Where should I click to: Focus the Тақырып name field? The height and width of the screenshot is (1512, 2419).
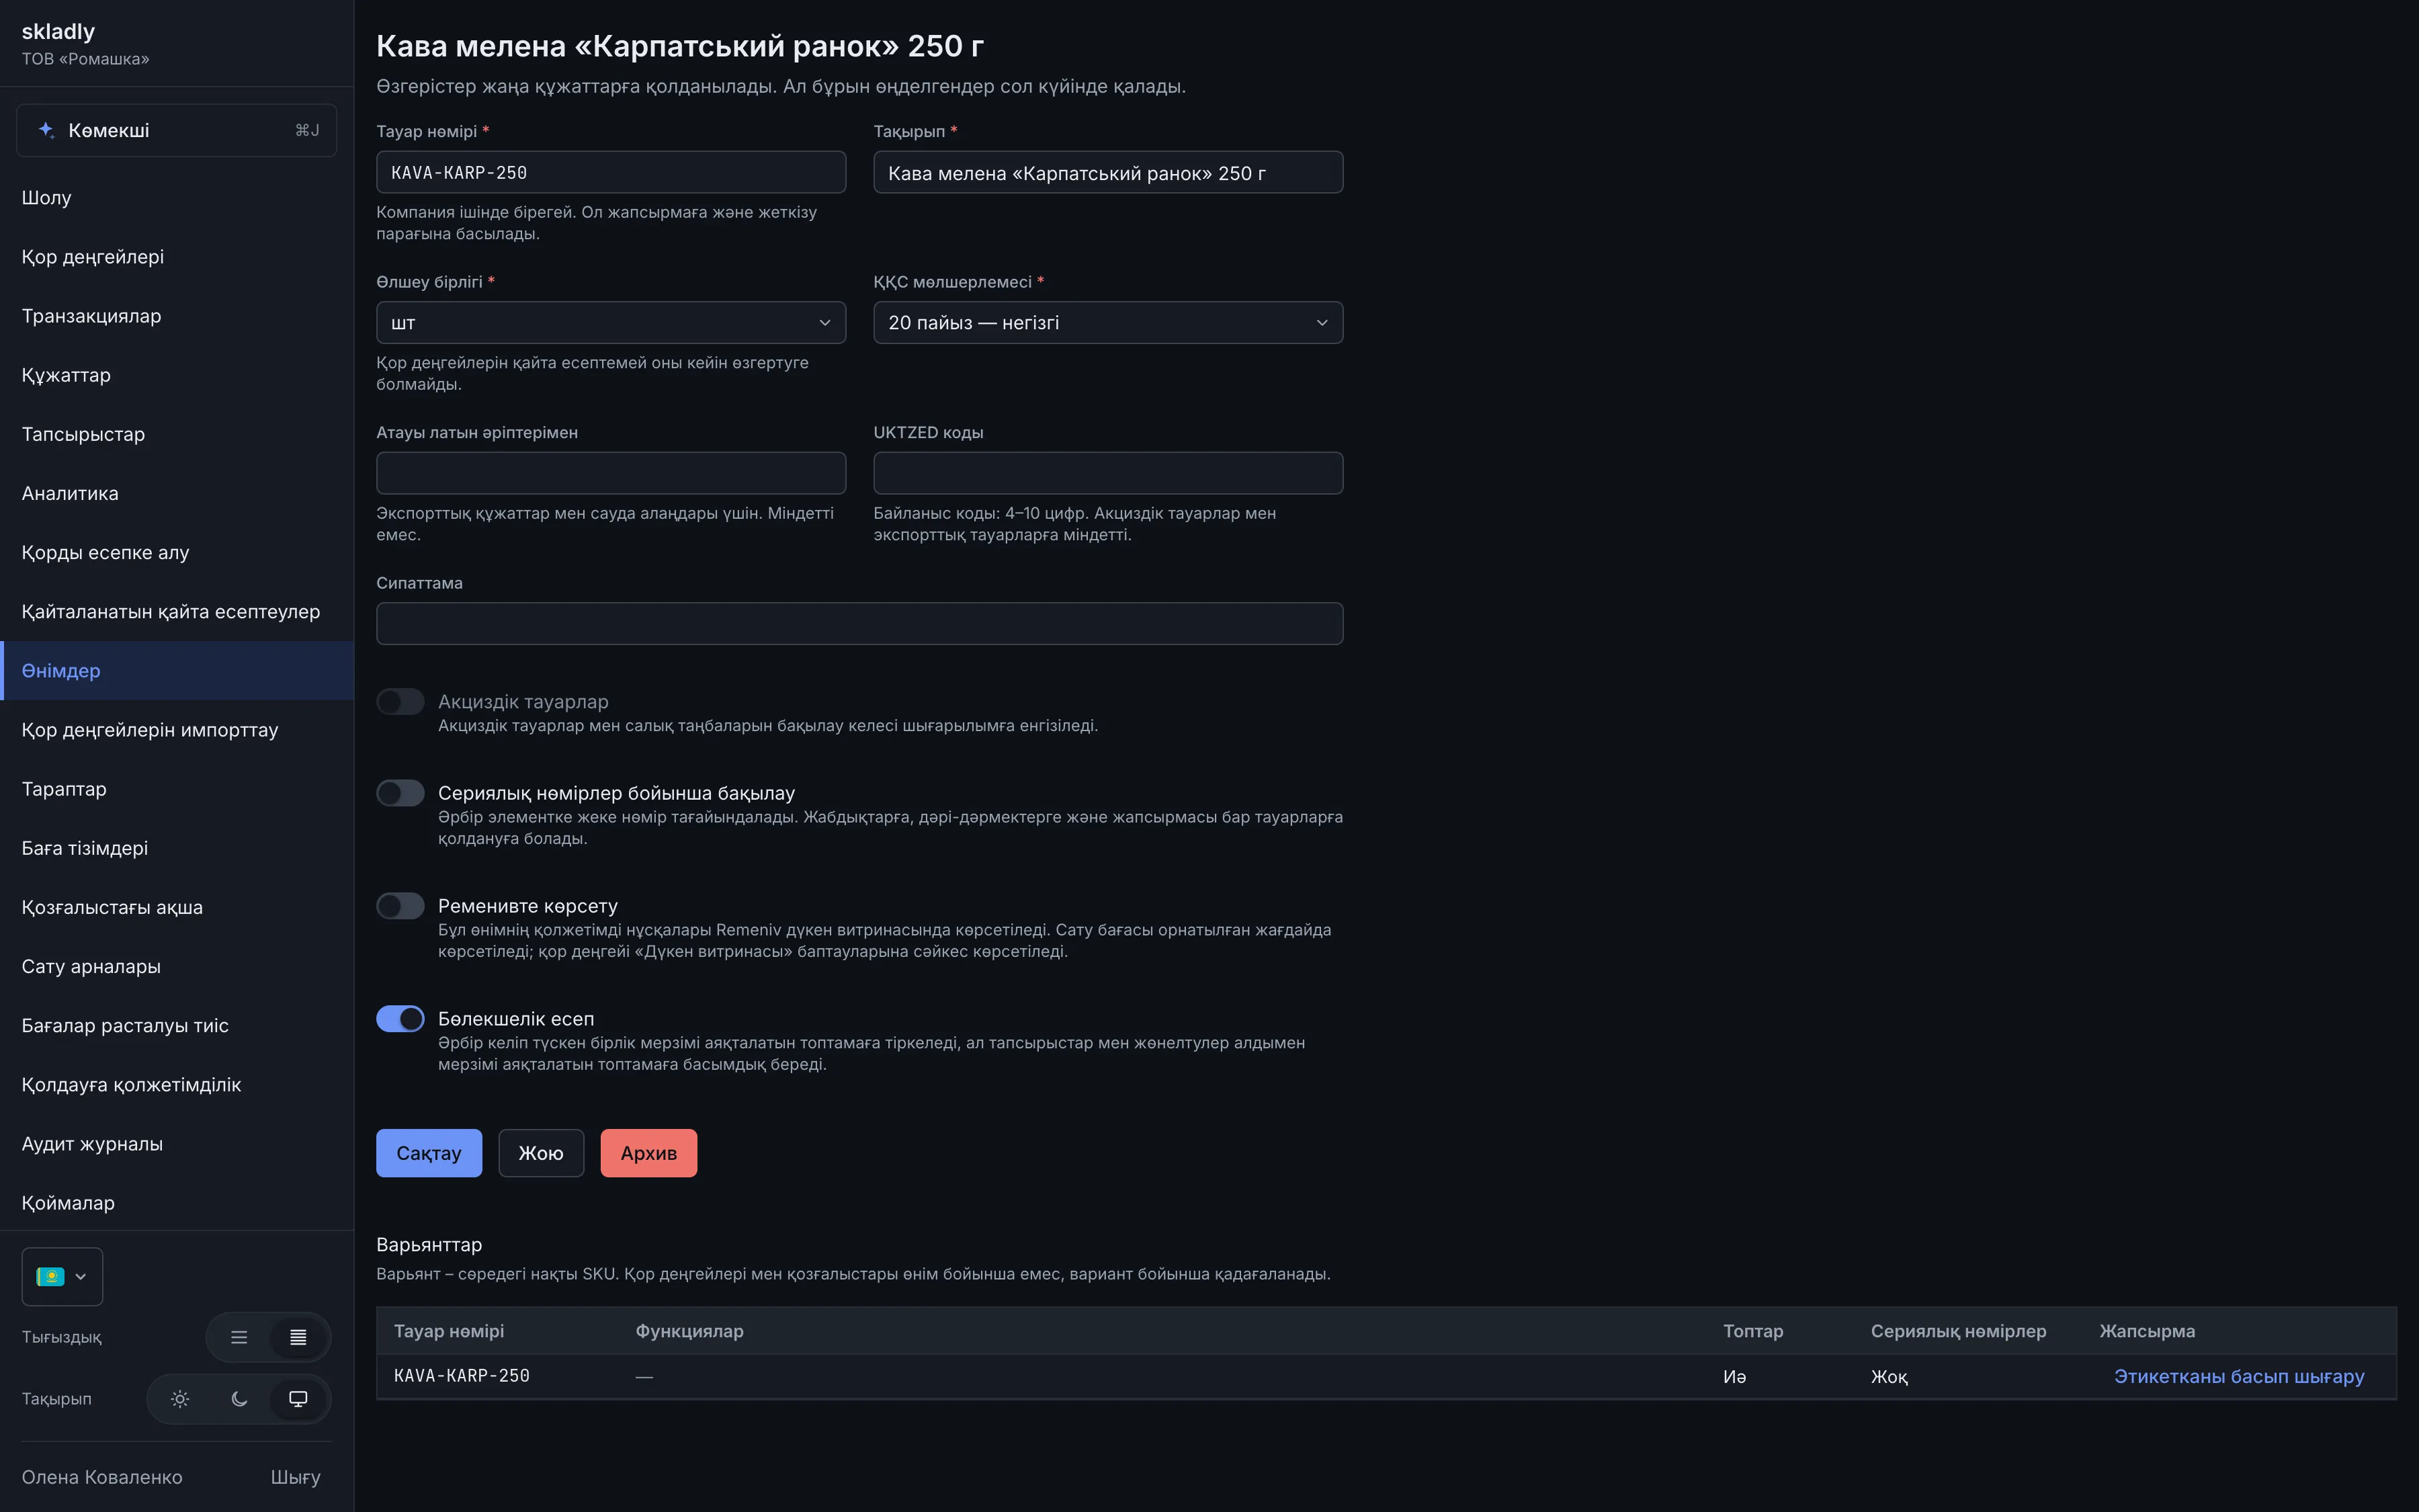pos(1107,172)
